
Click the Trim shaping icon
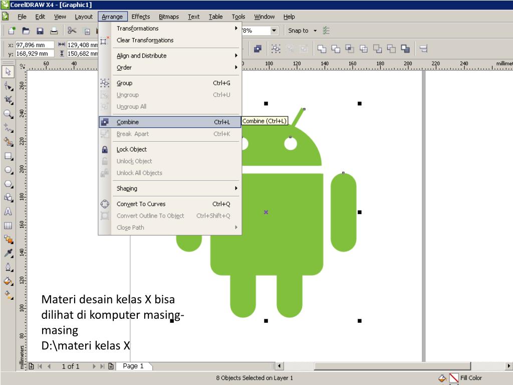[x=336, y=49]
